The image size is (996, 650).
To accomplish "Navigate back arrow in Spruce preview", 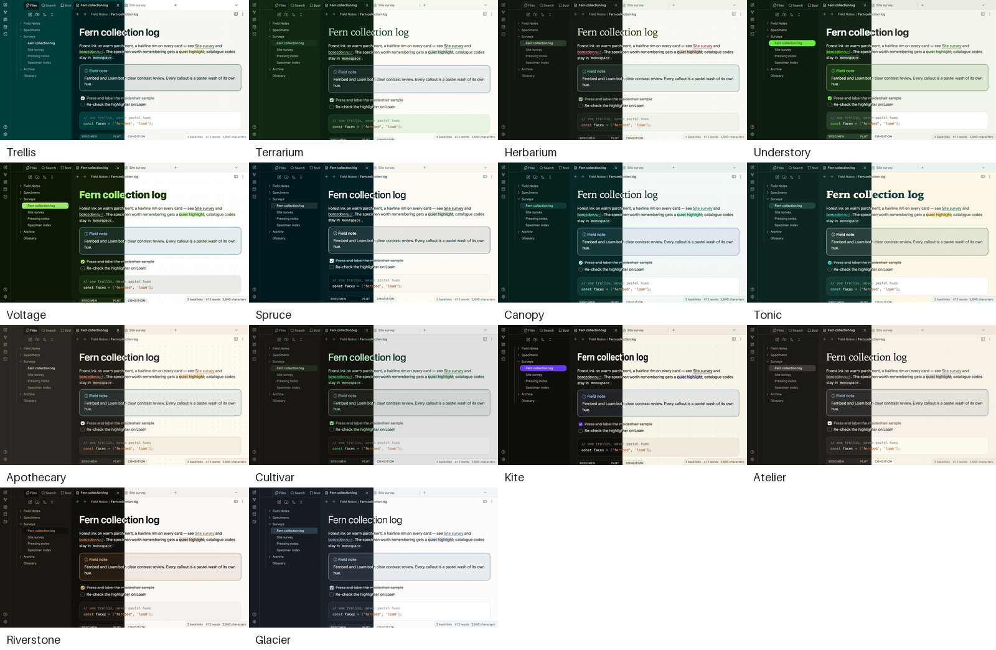I will point(327,177).
